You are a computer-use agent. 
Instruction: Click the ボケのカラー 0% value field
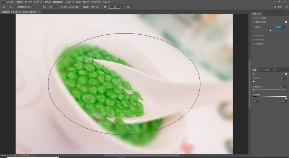click(x=283, y=87)
